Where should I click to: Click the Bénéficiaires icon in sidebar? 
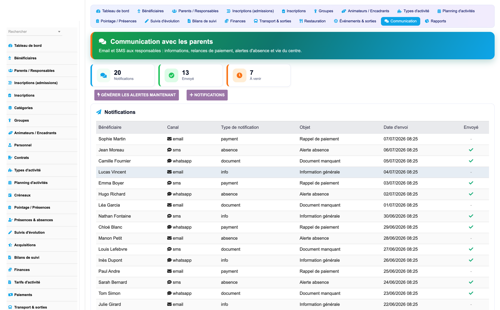tap(10, 58)
